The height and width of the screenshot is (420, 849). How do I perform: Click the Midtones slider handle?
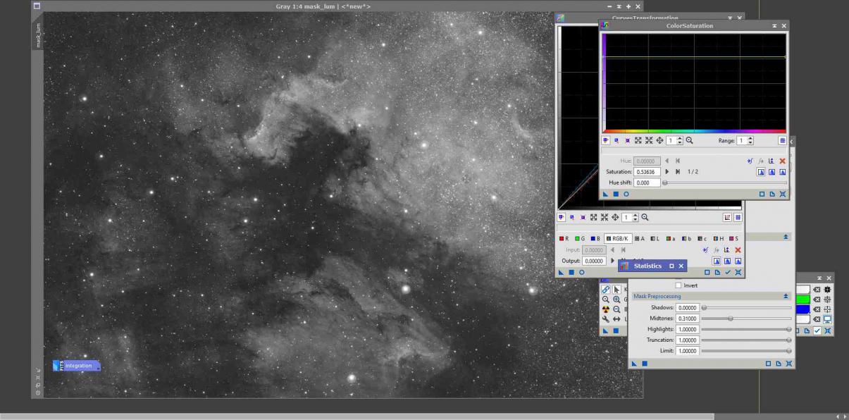pos(730,319)
